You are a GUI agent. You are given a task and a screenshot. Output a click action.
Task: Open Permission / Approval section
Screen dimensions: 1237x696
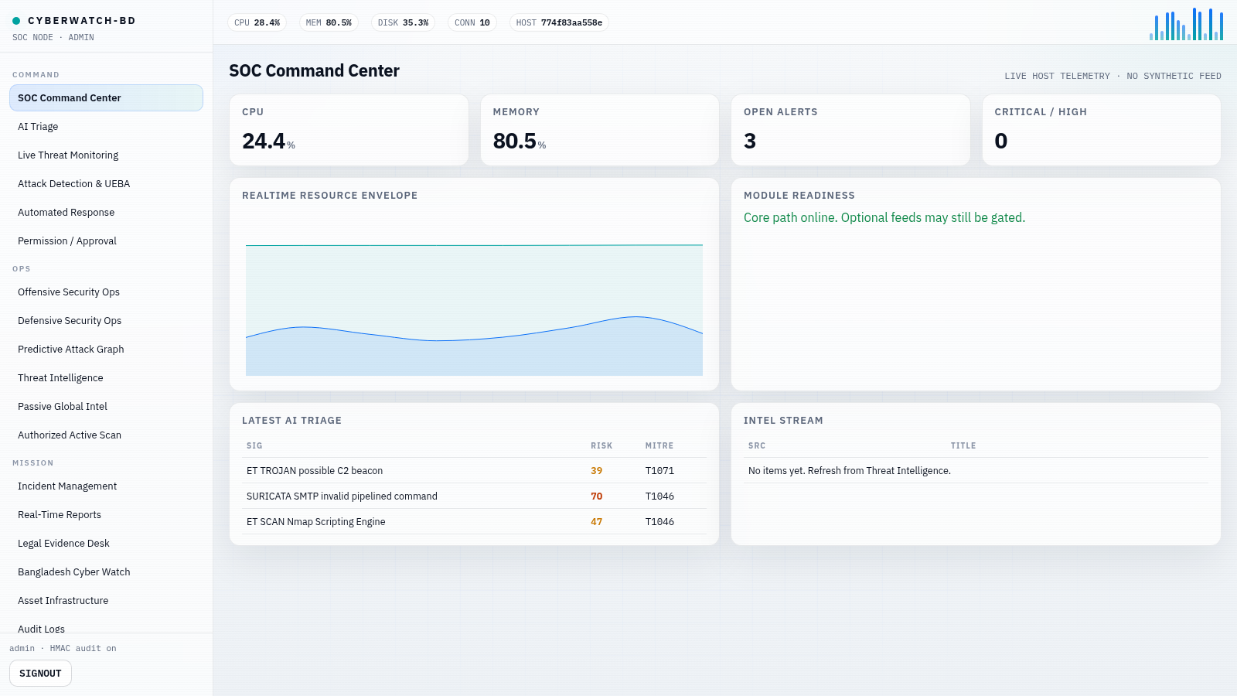click(106, 241)
